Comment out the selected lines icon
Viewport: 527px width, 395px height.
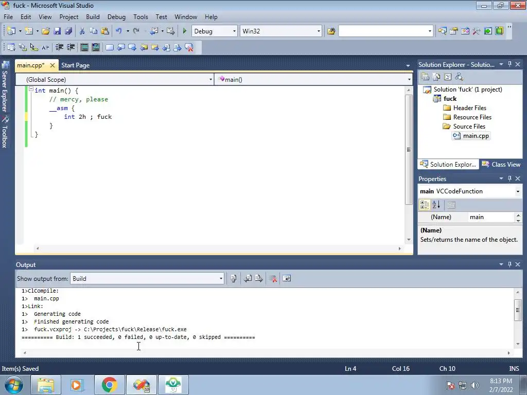tap(84, 47)
